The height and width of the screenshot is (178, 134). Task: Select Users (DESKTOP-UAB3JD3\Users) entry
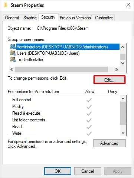coord(48,53)
